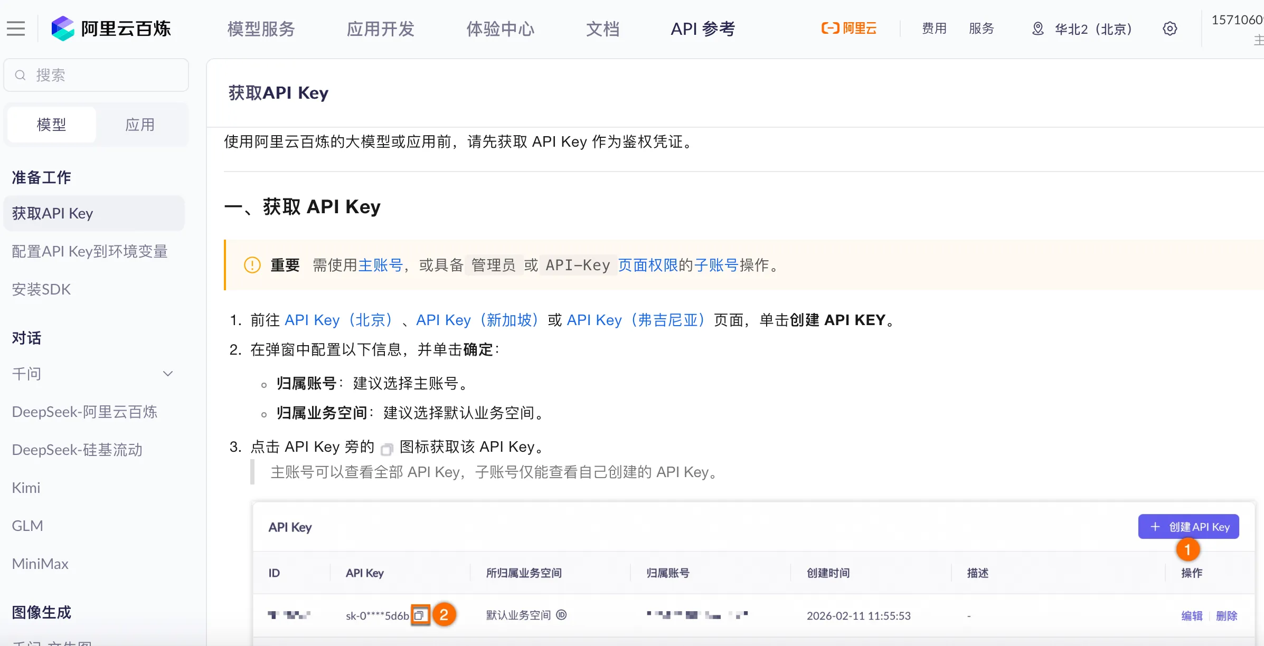1264x646 pixels.
Task: Click the 阿里云百炼 logo icon
Action: click(62, 28)
